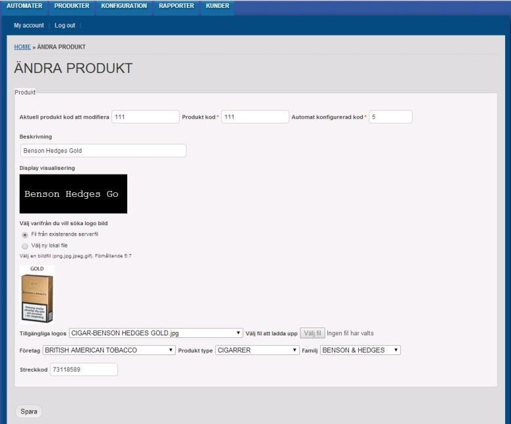This screenshot has height=424, width=511.
Task: Click the Välj fil upload button
Action: pyautogui.click(x=312, y=333)
